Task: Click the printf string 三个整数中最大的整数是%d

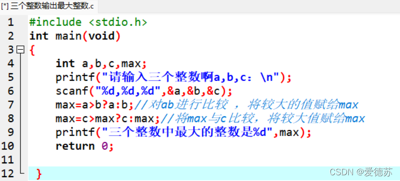Action: (187, 133)
